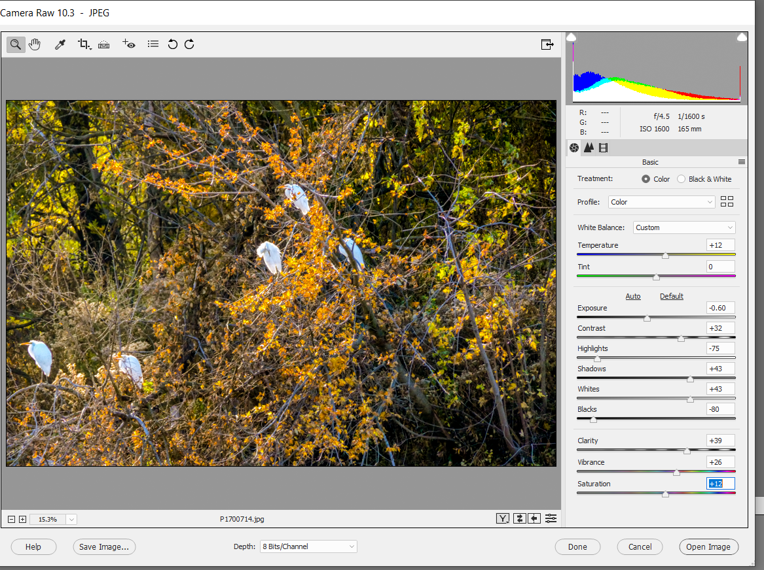Click the Auto adjustment link
The height and width of the screenshot is (570, 764).
click(x=633, y=296)
